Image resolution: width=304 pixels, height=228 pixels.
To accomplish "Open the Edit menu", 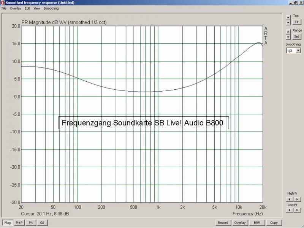I will pyautogui.click(x=27, y=8).
